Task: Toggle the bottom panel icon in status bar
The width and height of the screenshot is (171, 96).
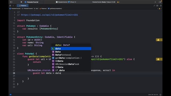Action: (160, 94)
